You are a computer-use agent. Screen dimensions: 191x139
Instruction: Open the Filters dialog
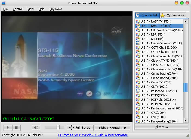(161, 127)
